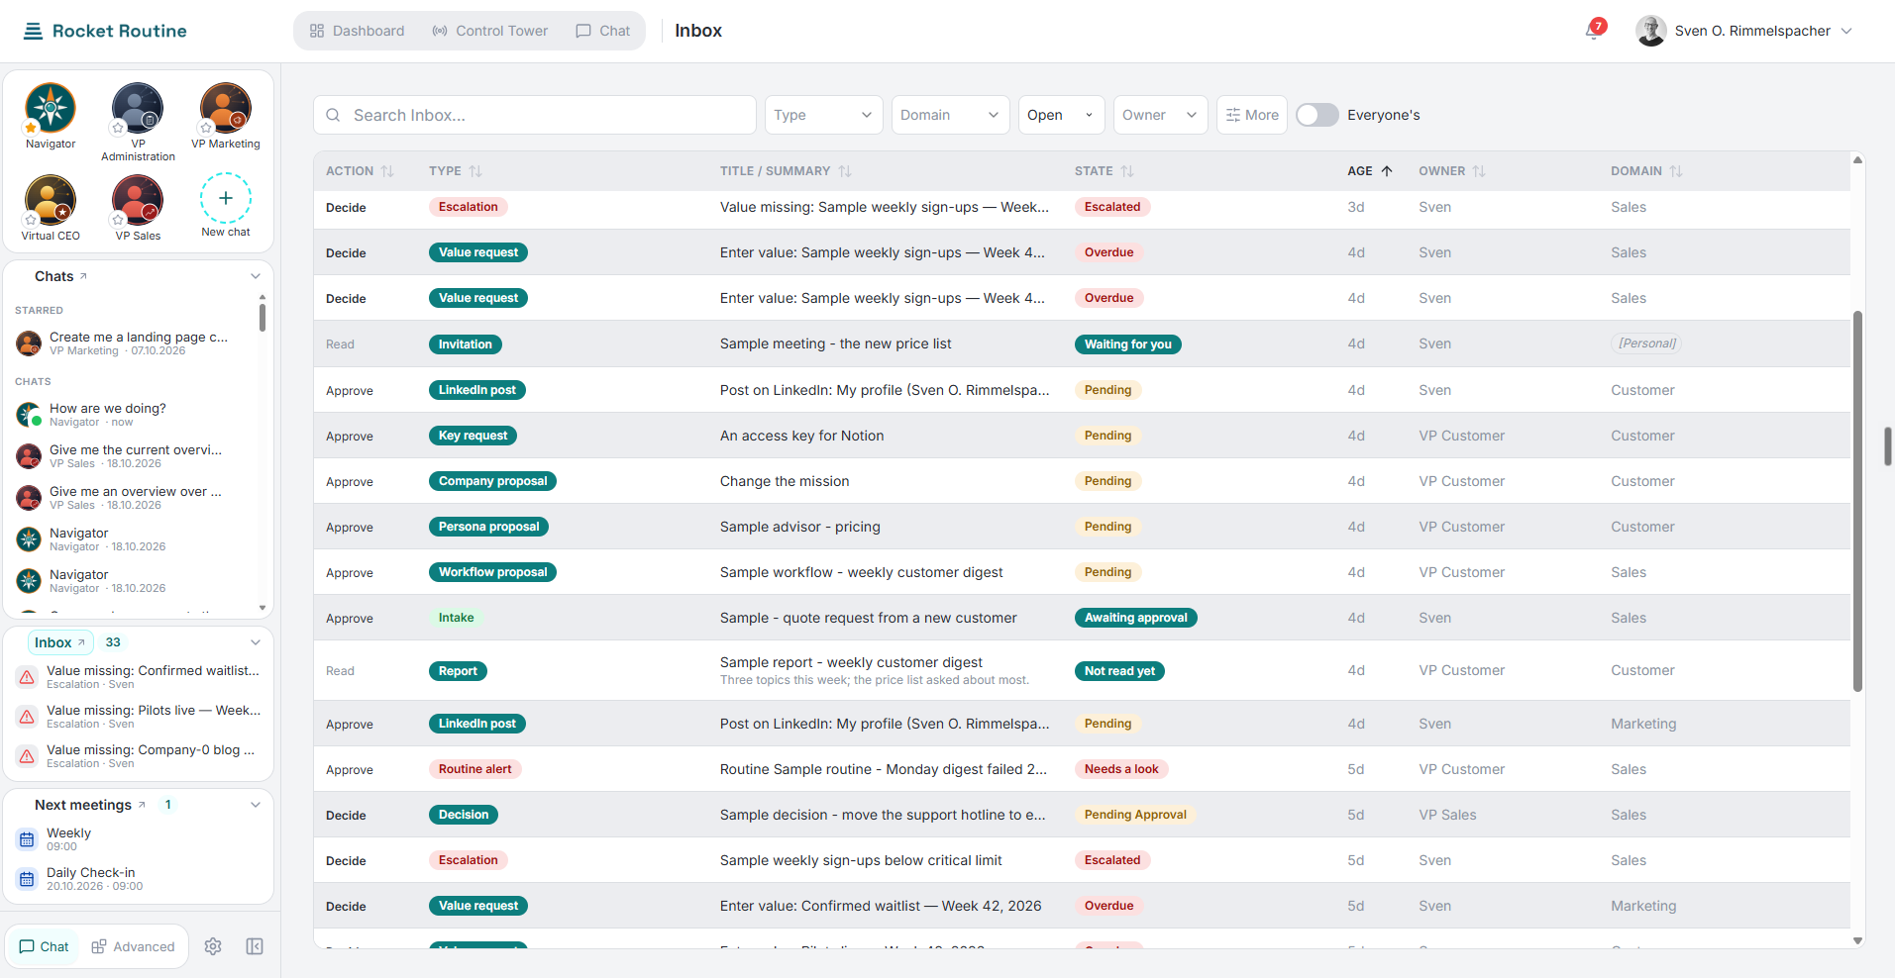
Task: Sort the table by the Type column
Action: [475, 171]
